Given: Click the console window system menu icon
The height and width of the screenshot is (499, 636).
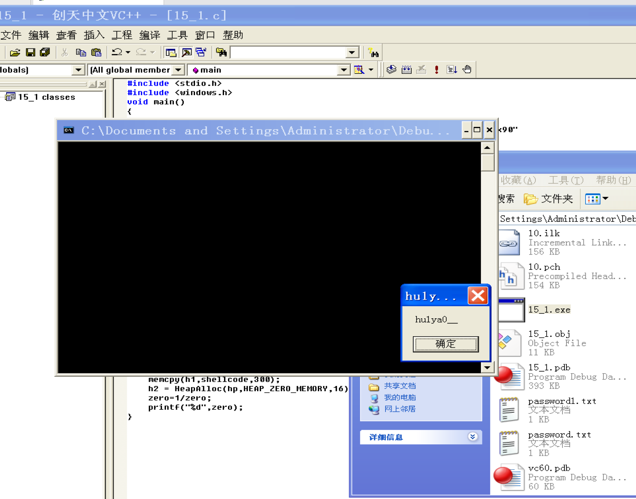Looking at the screenshot, I should pyautogui.click(x=69, y=130).
